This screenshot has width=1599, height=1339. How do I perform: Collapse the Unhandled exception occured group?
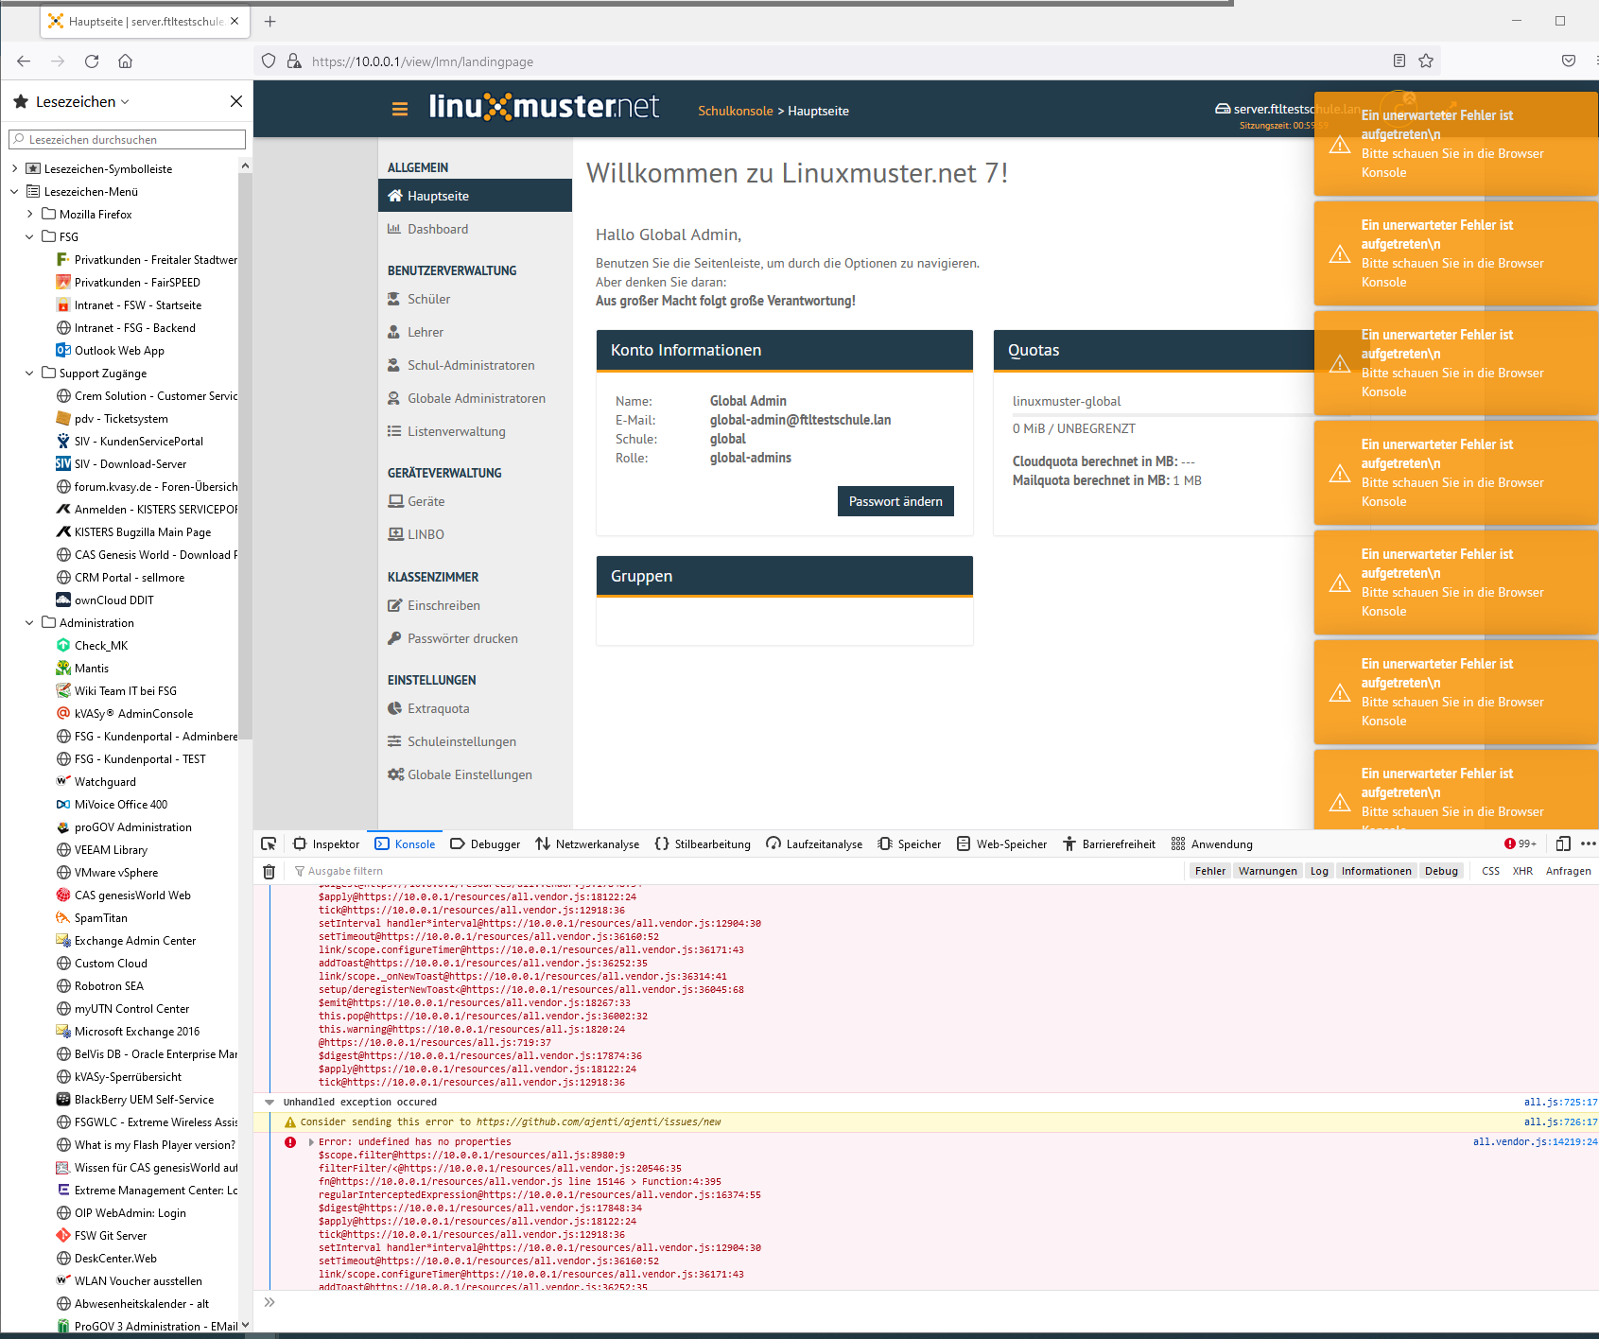point(269,1102)
